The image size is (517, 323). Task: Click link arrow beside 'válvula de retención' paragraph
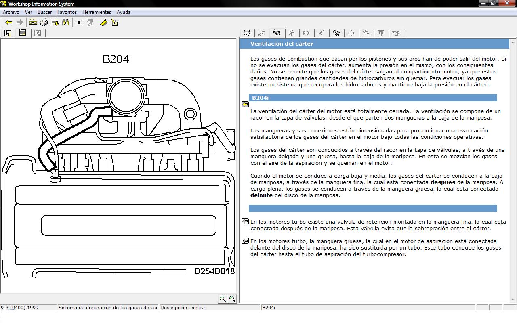245,222
